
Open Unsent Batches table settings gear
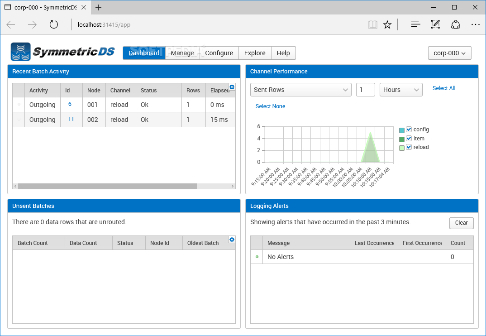[x=232, y=240]
